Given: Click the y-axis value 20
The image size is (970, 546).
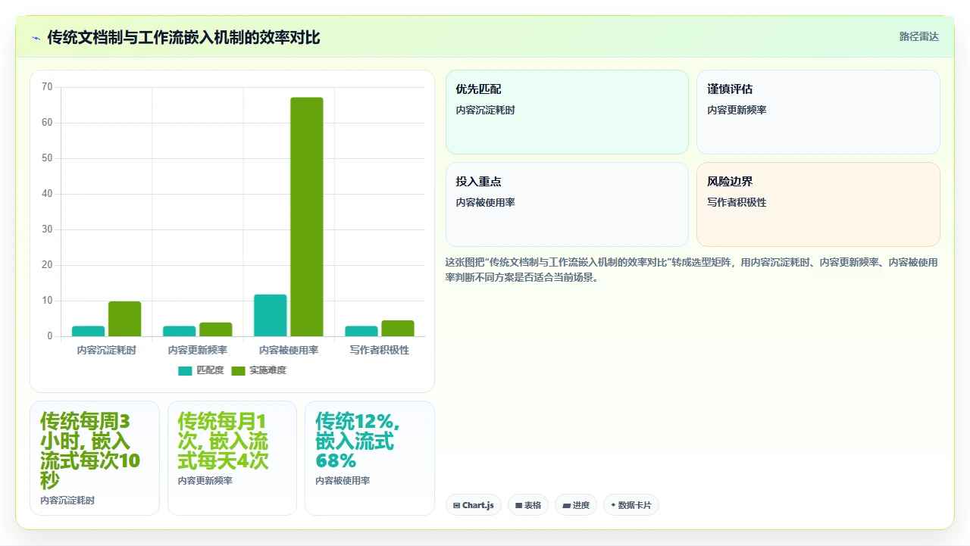Looking at the screenshot, I should [47, 265].
